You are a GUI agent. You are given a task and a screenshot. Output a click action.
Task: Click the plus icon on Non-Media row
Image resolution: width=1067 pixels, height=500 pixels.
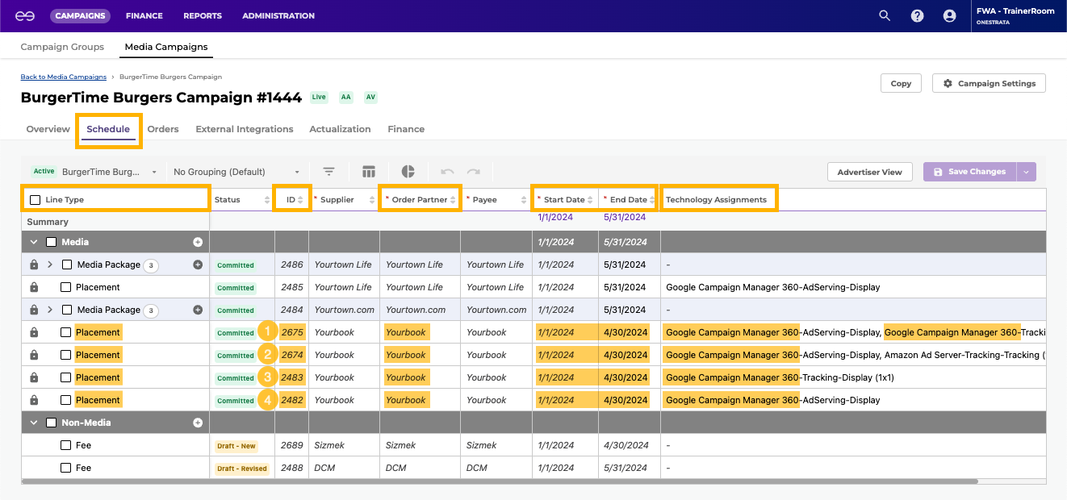click(198, 423)
